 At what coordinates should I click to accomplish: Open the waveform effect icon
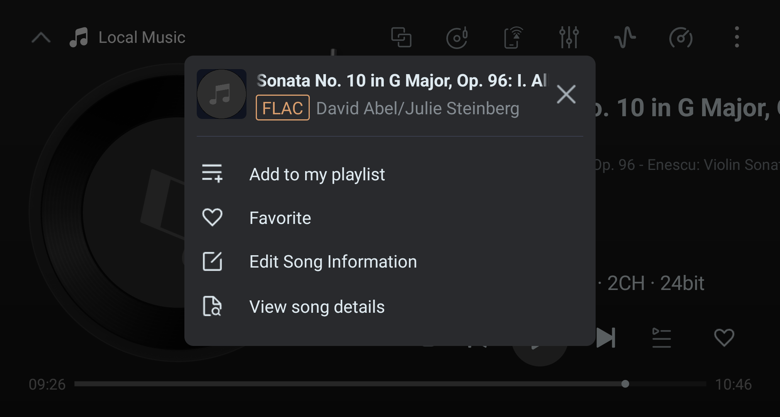(x=625, y=37)
